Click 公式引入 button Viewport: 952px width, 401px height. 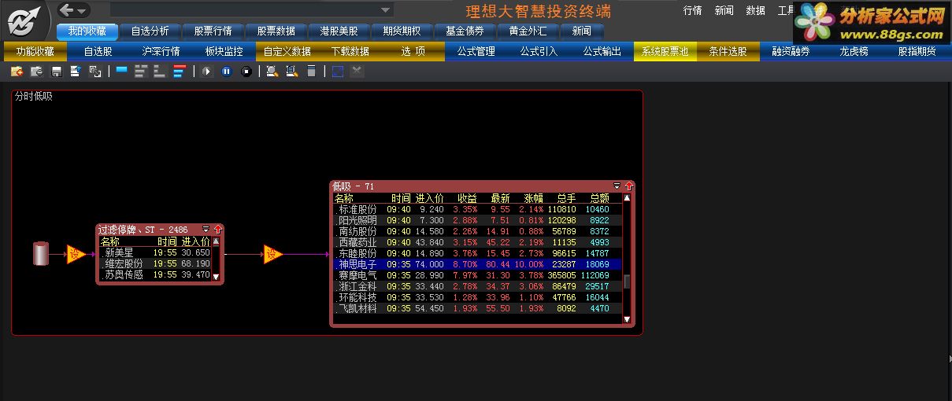(539, 52)
